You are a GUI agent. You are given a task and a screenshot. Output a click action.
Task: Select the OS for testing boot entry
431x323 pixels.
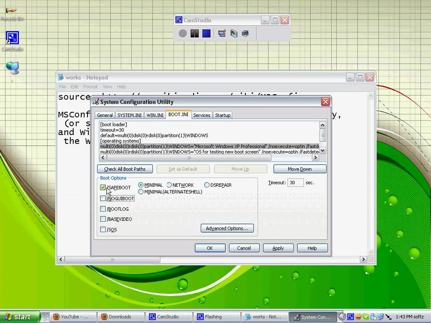[209, 152]
